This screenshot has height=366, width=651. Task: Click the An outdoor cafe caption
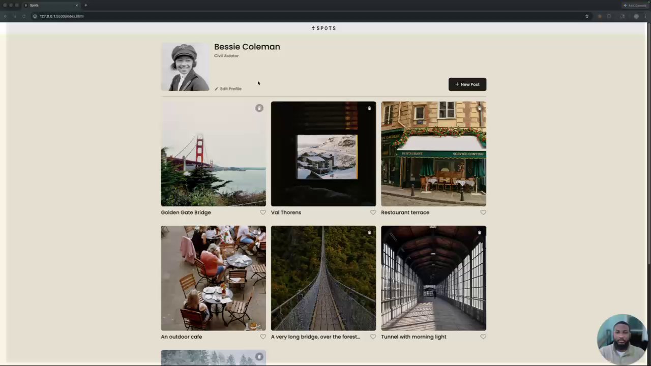tap(181, 337)
